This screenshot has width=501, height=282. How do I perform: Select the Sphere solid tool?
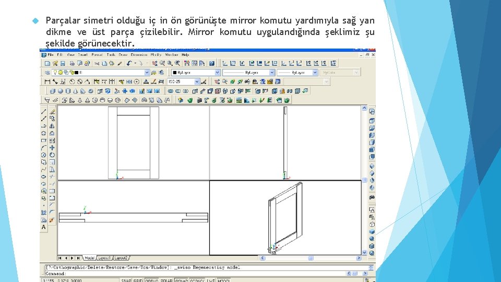[61, 91]
